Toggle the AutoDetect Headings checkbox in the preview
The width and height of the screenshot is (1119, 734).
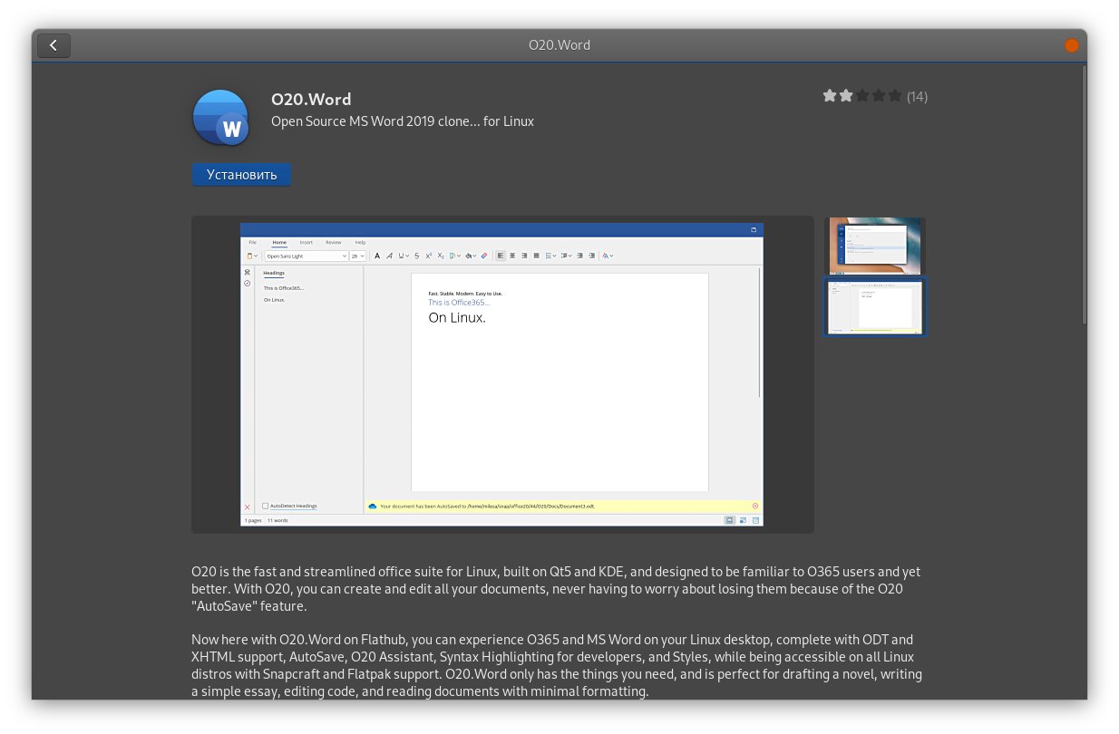coord(266,507)
